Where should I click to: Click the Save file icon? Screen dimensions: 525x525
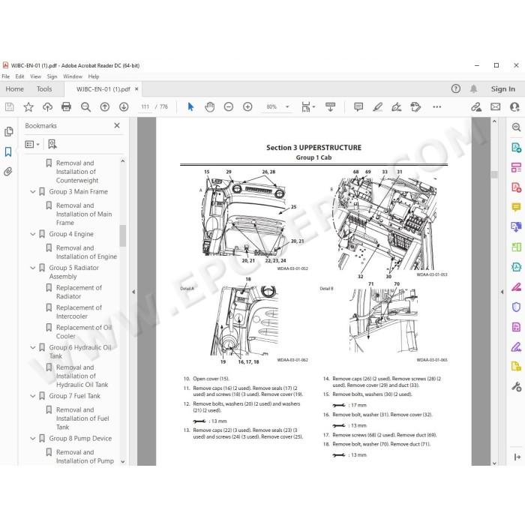(x=9, y=106)
